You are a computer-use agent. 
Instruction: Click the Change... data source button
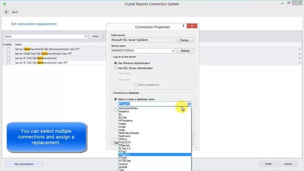point(185,40)
